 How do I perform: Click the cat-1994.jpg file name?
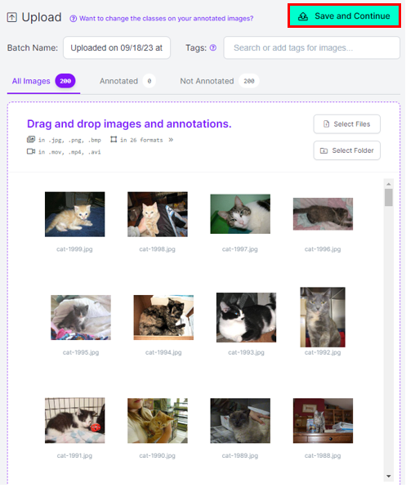[x=163, y=352]
